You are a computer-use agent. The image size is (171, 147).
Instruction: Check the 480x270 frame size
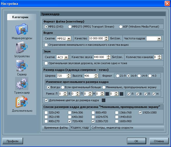(x=46, y=121)
